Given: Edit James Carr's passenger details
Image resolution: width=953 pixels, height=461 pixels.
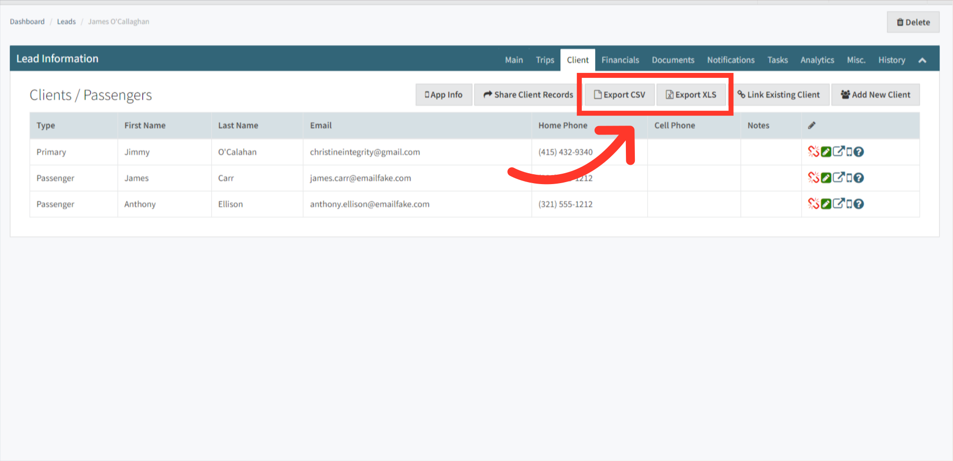Looking at the screenshot, I should [x=826, y=178].
